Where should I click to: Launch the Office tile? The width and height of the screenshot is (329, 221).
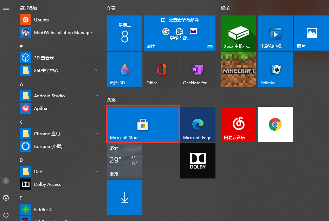click(161, 70)
